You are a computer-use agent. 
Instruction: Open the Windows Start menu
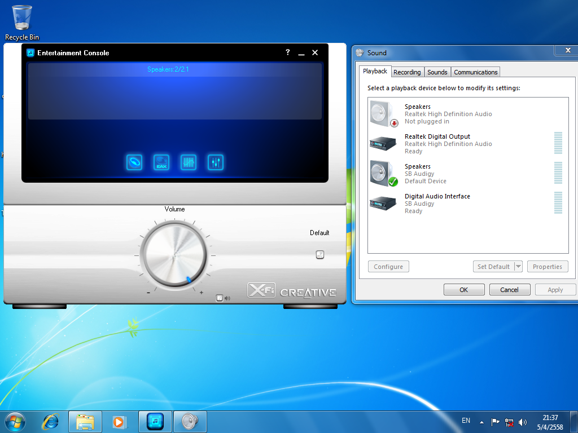pos(15,421)
